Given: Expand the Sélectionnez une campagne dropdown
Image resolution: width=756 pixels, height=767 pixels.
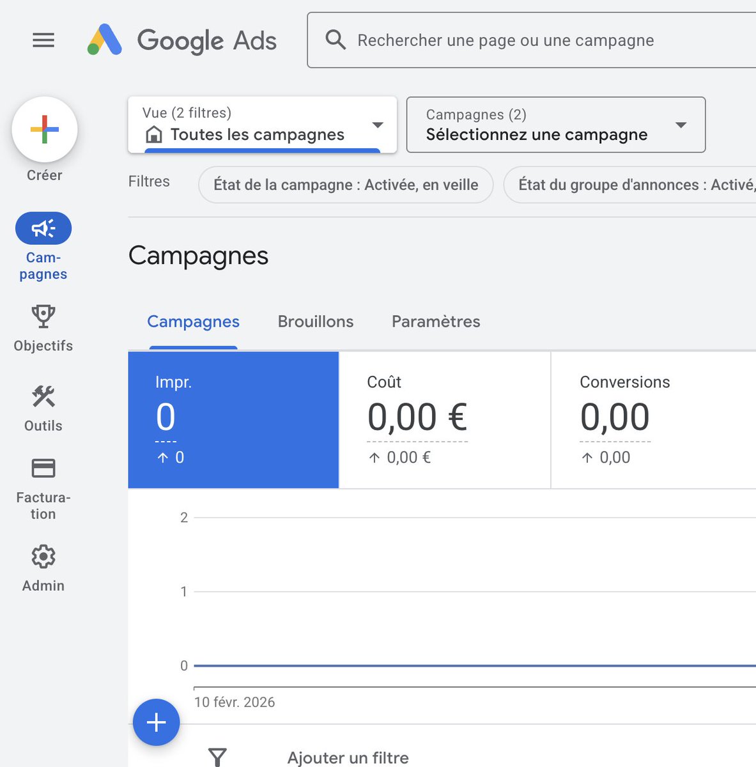Looking at the screenshot, I should point(556,125).
